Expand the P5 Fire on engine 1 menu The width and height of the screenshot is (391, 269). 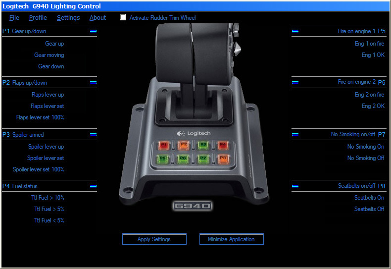(x=295, y=31)
